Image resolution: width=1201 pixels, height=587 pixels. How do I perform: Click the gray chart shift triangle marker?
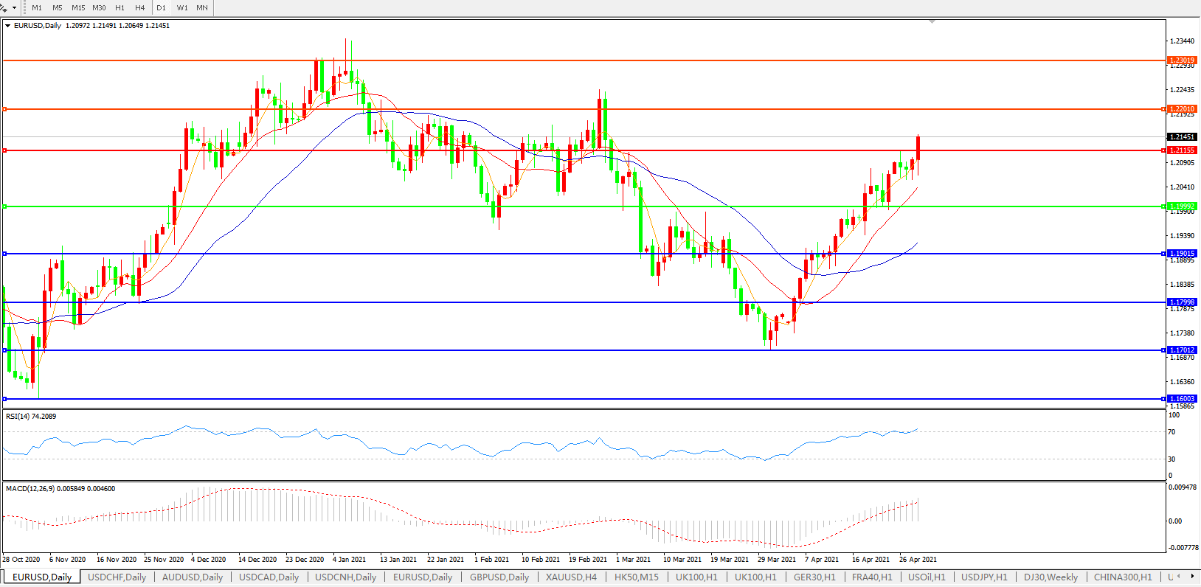932,22
